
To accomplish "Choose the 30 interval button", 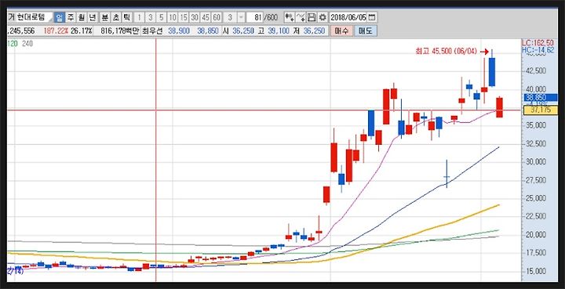I will [195, 17].
